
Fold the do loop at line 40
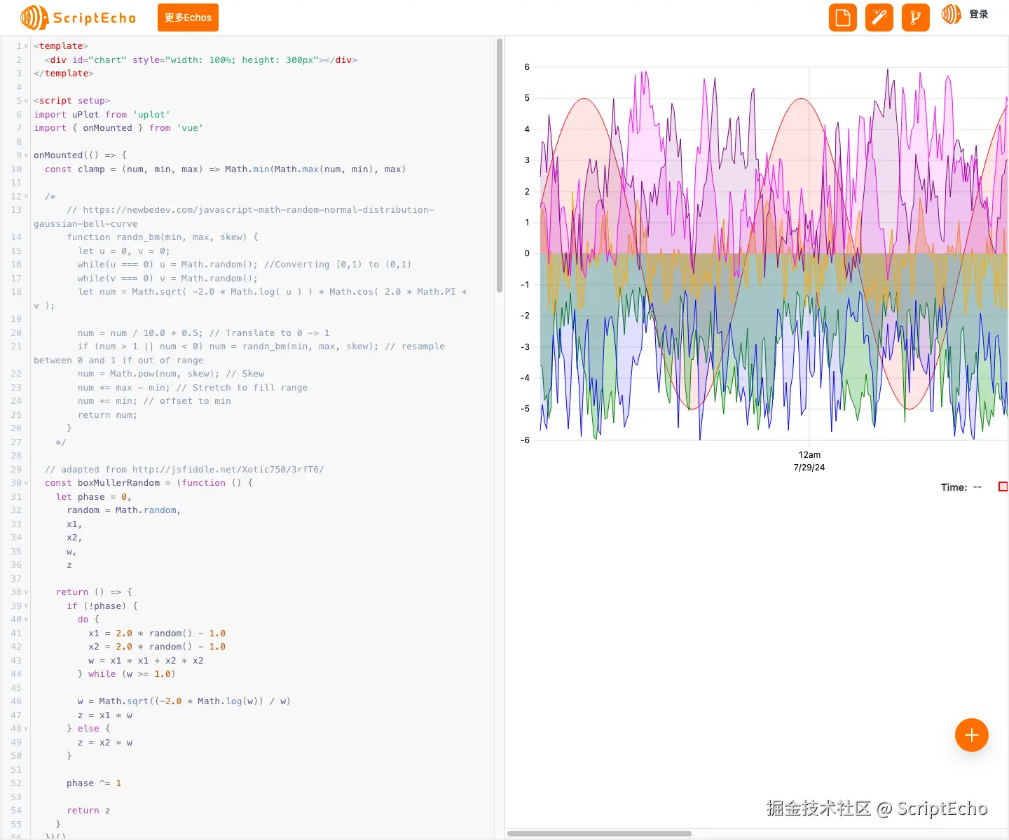[x=27, y=619]
